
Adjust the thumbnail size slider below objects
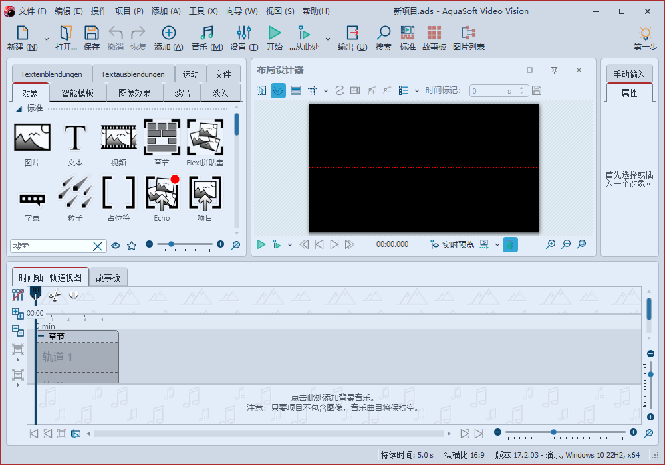(x=172, y=244)
